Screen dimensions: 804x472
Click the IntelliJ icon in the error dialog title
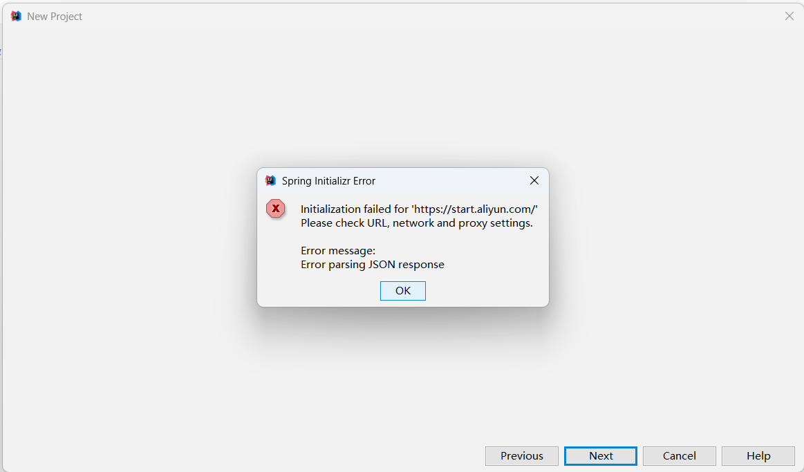pos(270,180)
